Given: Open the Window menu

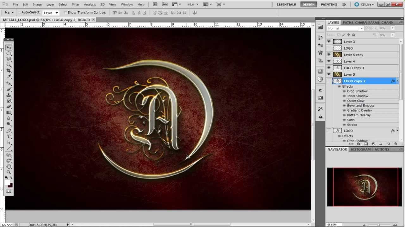Looking at the screenshot, I should pyautogui.click(x=127, y=4).
